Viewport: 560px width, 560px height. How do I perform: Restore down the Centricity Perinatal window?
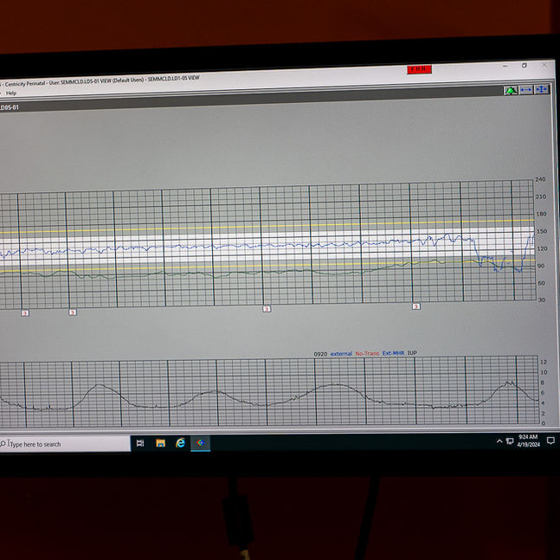[x=525, y=66]
